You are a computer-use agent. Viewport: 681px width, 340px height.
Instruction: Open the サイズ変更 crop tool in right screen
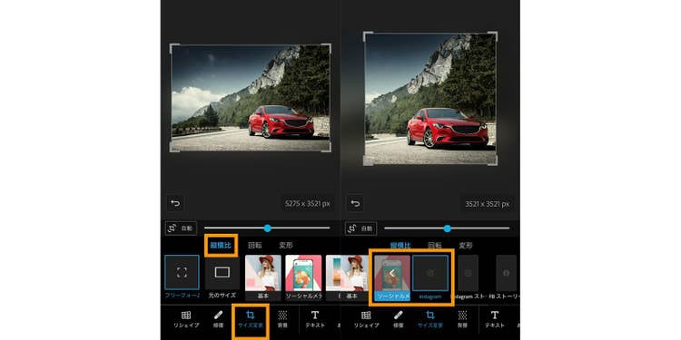coord(430,319)
